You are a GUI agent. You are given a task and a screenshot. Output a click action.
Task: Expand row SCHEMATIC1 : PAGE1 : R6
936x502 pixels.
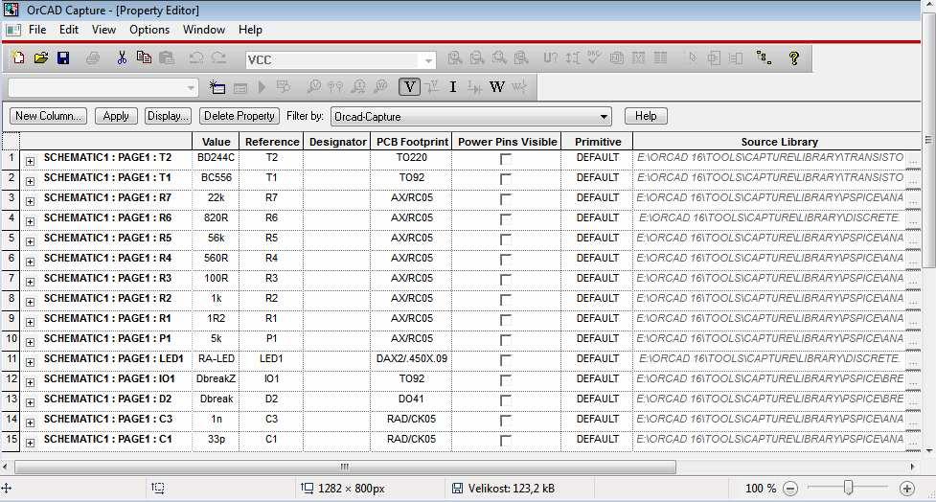pyautogui.click(x=30, y=221)
